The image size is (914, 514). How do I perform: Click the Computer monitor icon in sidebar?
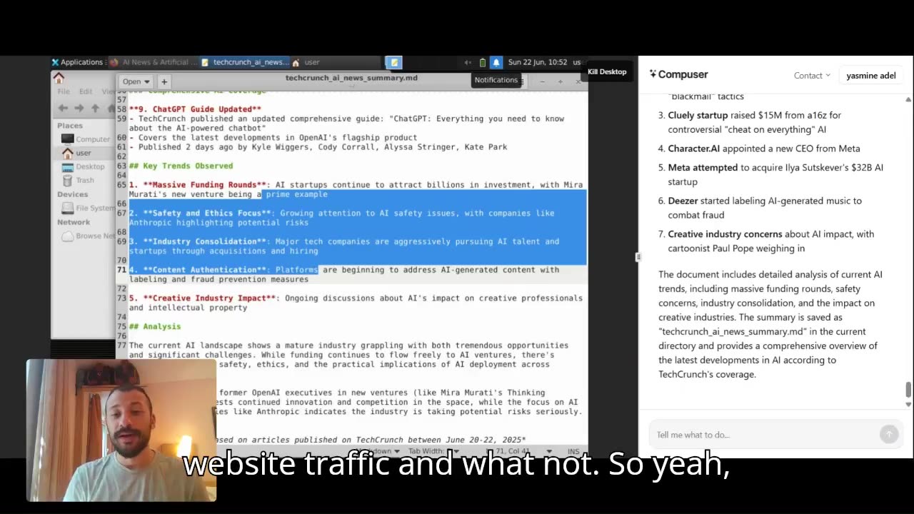pos(67,139)
